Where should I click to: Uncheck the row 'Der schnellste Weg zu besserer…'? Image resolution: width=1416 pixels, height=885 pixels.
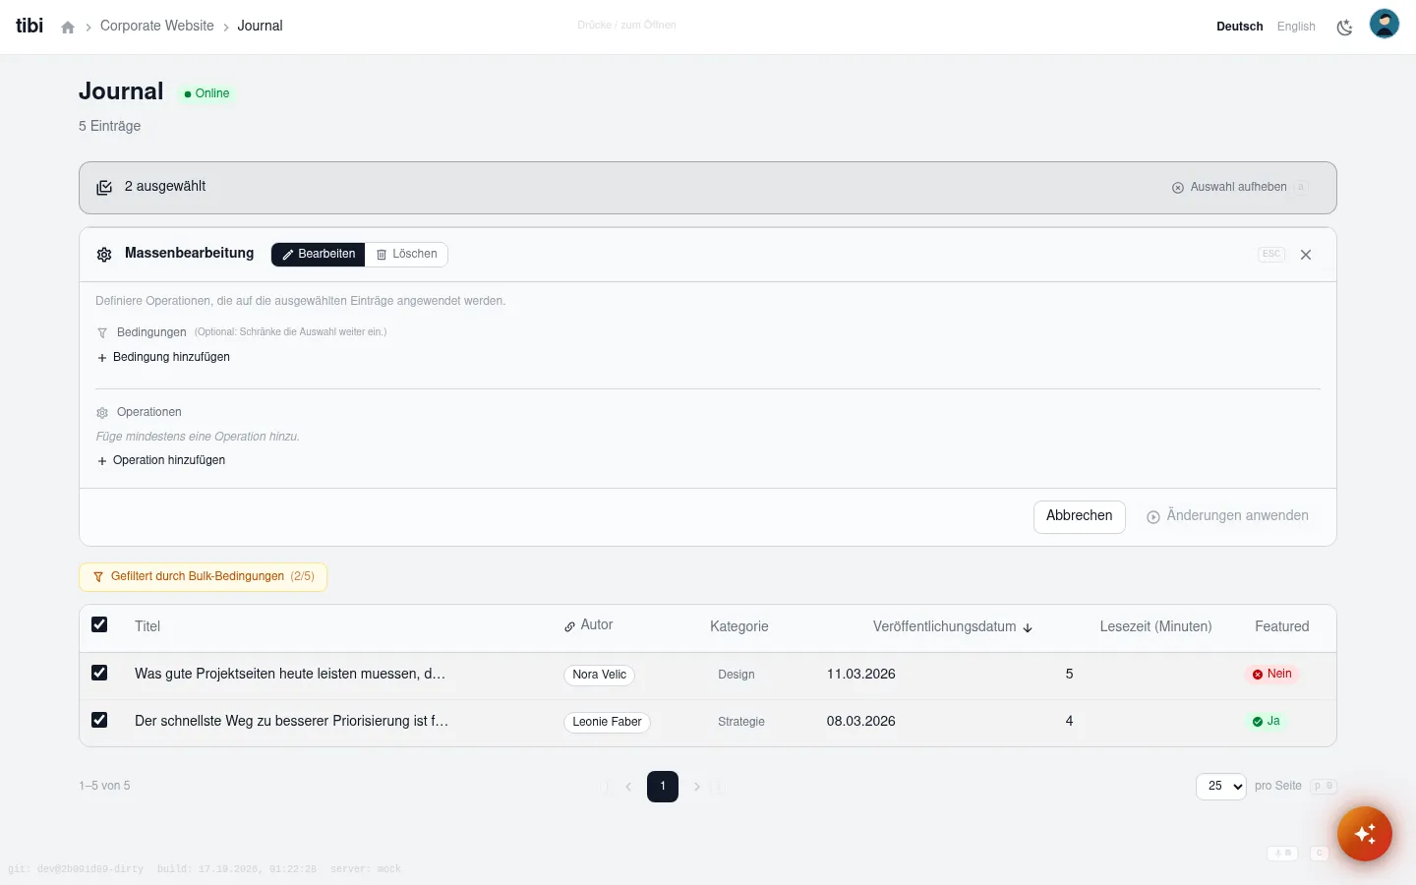(99, 720)
